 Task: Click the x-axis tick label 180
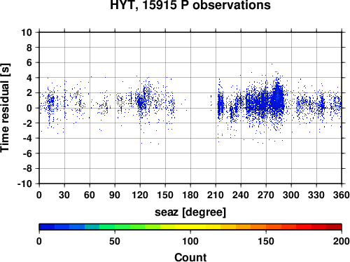tap(190, 195)
